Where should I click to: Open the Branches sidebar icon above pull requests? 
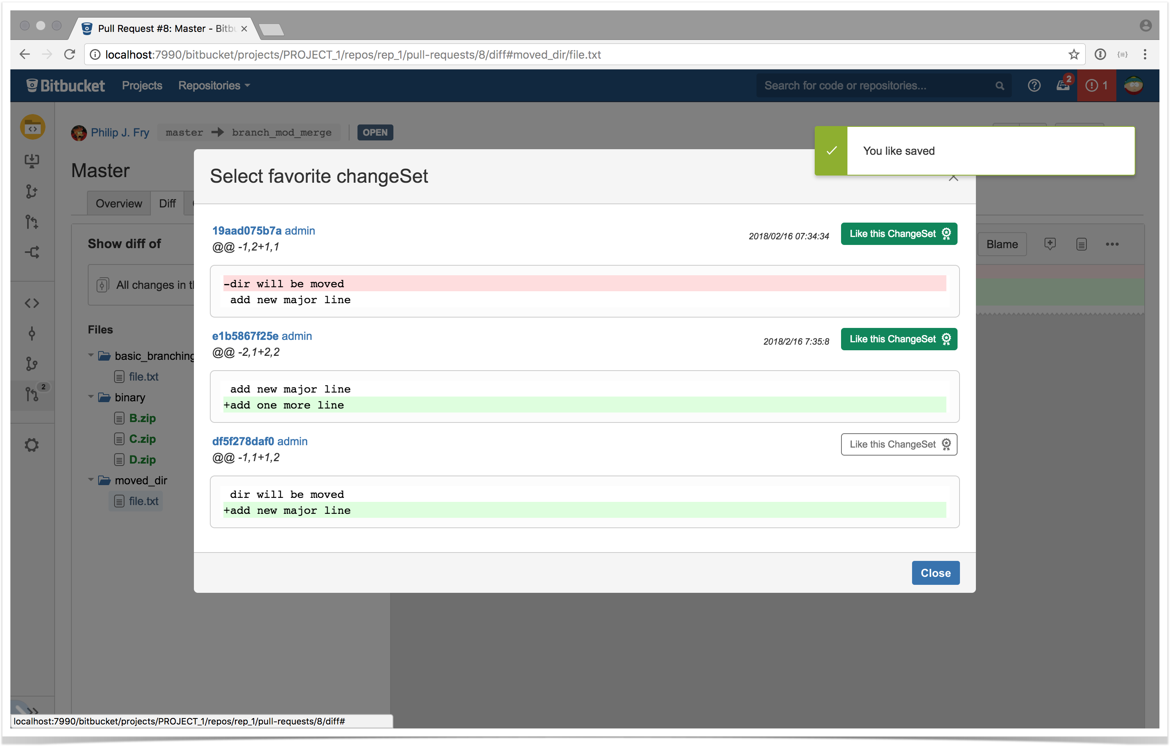32,364
